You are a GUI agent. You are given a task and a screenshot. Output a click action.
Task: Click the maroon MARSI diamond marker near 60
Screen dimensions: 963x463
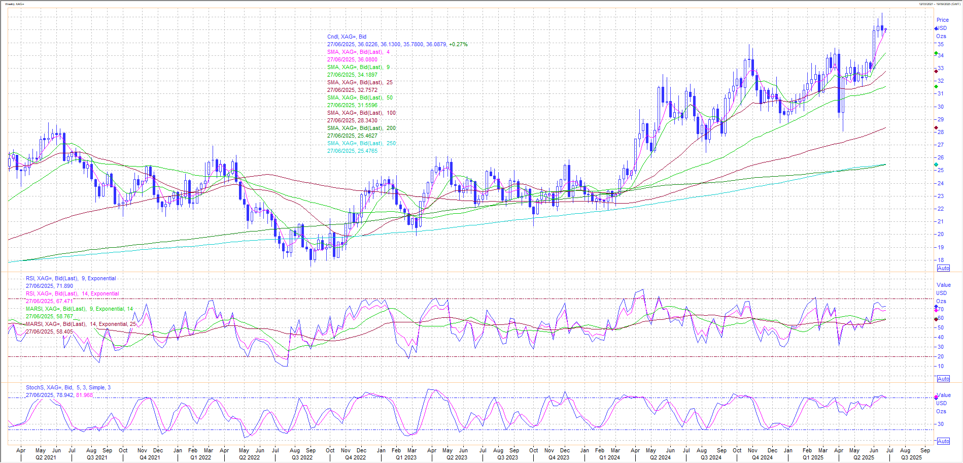tap(936, 319)
